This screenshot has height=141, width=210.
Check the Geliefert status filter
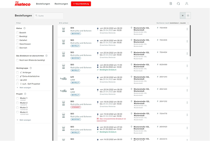click(x=17, y=40)
